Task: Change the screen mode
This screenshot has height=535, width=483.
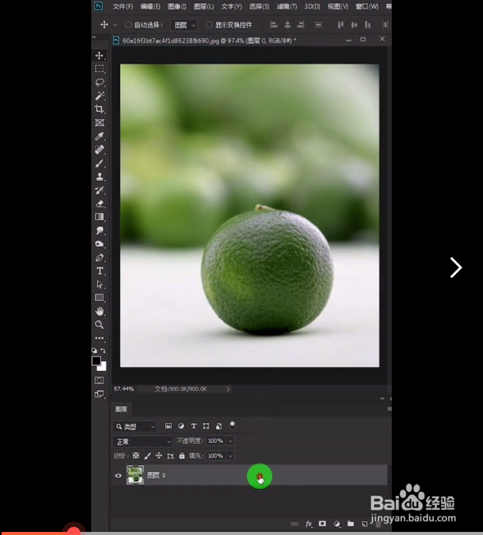Action: coord(99,394)
